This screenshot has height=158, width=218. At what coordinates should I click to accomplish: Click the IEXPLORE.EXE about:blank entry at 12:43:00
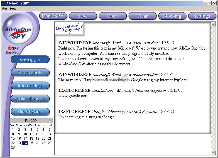pos(120,90)
